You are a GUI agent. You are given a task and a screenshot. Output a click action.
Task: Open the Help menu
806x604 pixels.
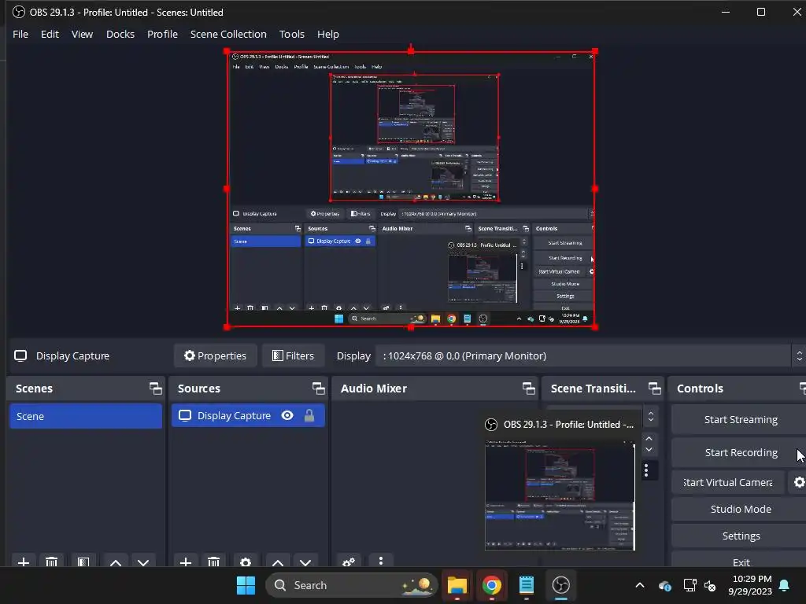tap(328, 34)
